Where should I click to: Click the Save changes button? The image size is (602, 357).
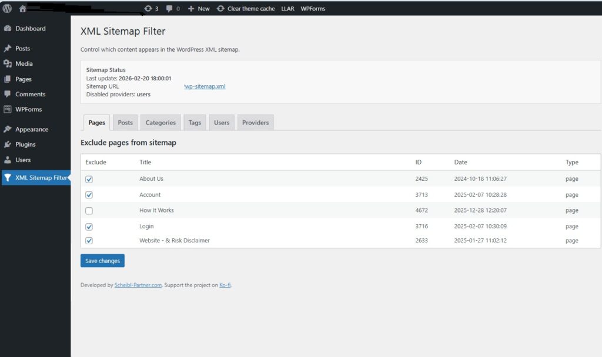[x=102, y=261]
